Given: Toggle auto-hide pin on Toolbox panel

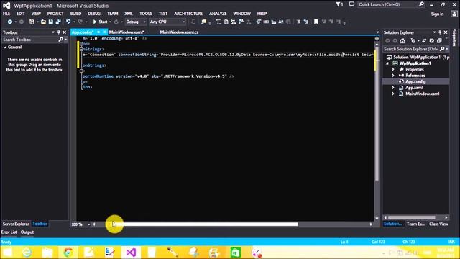Looking at the screenshot, I should (x=59, y=32).
